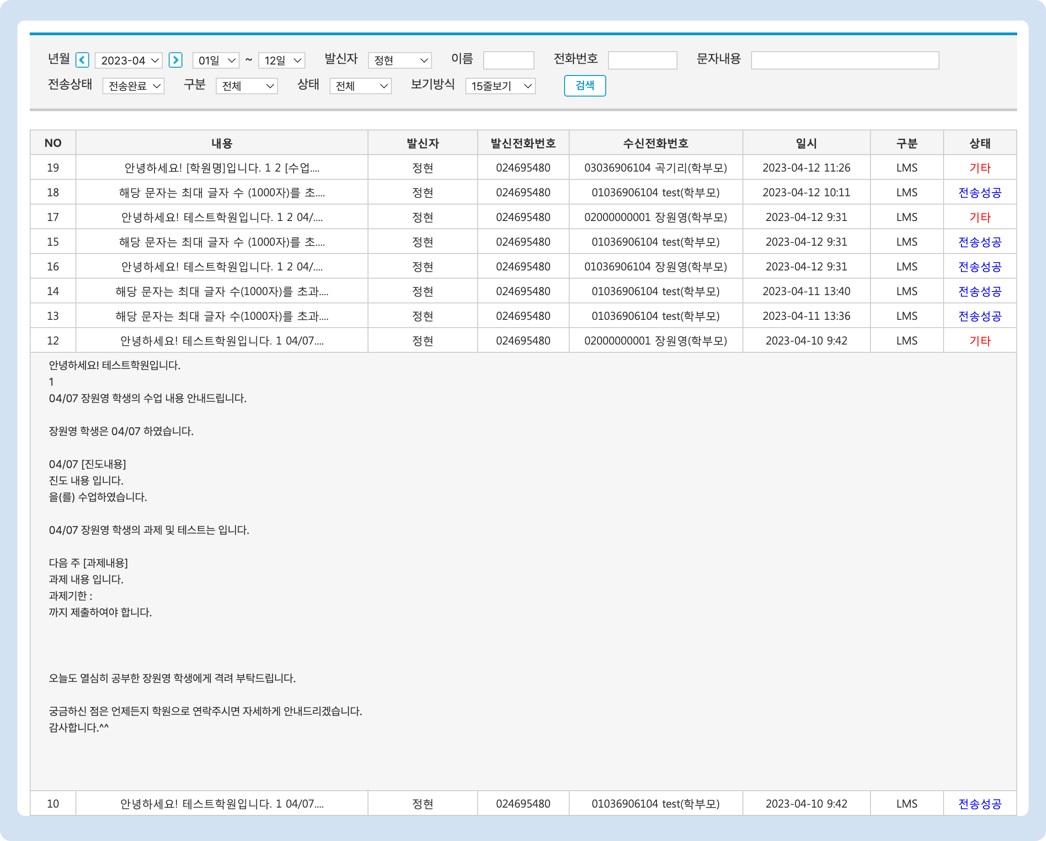Open the 보기방식 15줄보기 dropdown

click(500, 86)
